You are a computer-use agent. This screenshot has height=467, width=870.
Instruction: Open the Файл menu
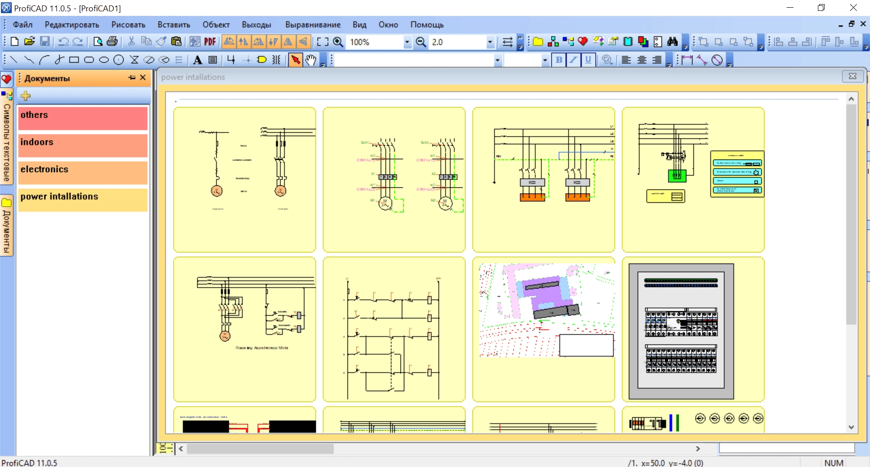tap(23, 24)
